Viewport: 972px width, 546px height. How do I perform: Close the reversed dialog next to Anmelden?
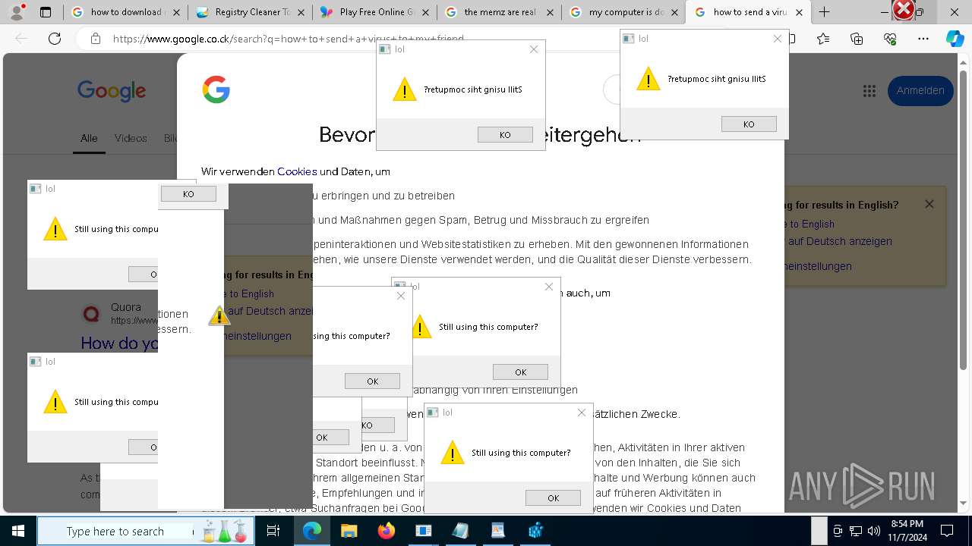click(778, 39)
